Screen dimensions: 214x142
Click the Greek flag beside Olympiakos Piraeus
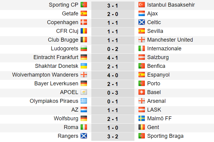[84, 101]
